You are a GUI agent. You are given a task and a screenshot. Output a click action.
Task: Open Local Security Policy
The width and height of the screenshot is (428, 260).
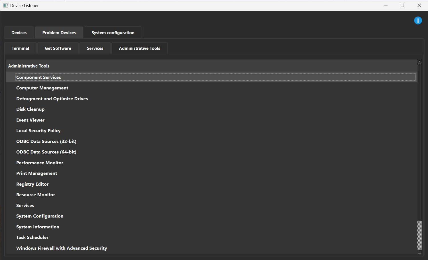click(x=38, y=131)
